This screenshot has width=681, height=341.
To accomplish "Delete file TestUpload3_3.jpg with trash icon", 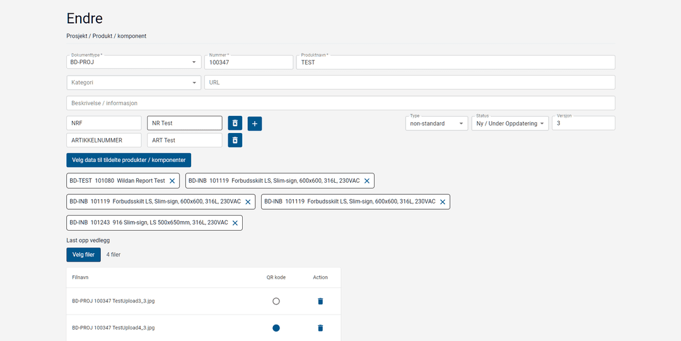I will [320, 301].
